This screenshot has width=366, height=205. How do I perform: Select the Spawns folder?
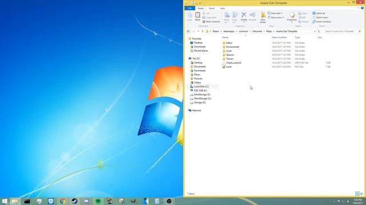230,55
